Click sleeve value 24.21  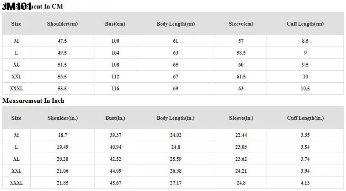click(x=241, y=171)
